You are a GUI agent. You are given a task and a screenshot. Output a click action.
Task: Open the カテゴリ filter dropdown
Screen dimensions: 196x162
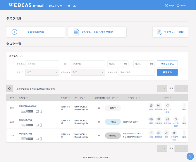click(x=42, y=72)
